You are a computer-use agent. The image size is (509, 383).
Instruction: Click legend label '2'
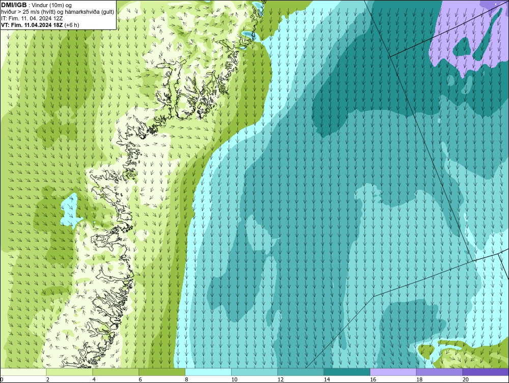click(48, 379)
